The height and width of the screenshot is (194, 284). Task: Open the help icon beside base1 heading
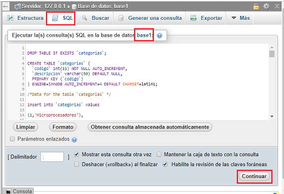pyautogui.click(x=160, y=36)
